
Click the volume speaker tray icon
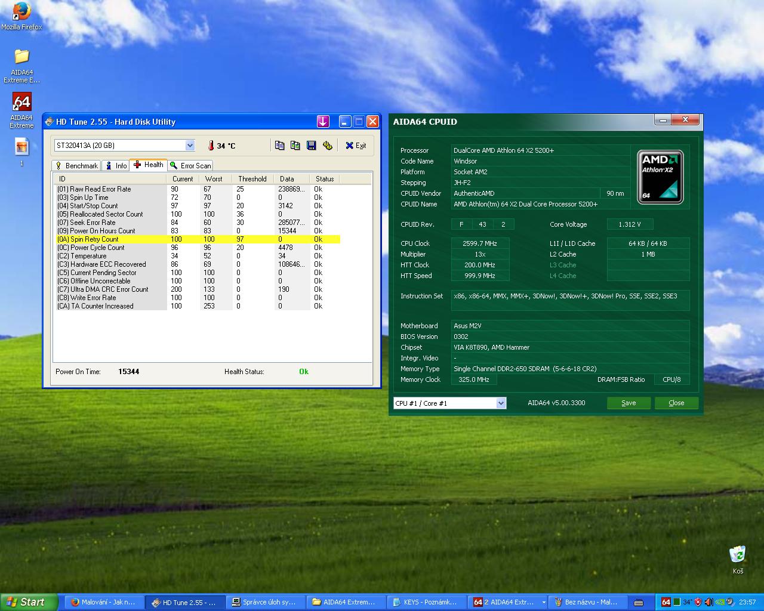[x=708, y=602]
